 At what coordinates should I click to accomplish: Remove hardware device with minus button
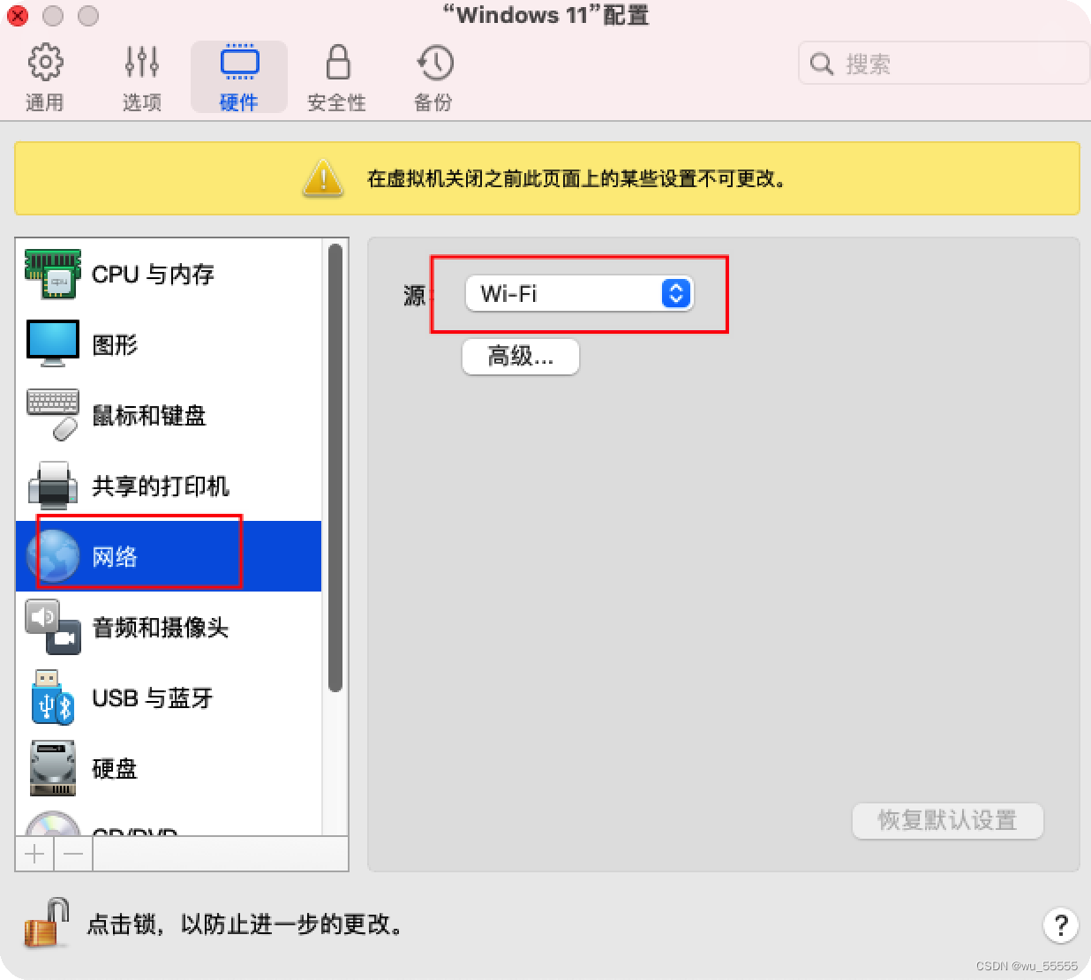click(x=73, y=854)
